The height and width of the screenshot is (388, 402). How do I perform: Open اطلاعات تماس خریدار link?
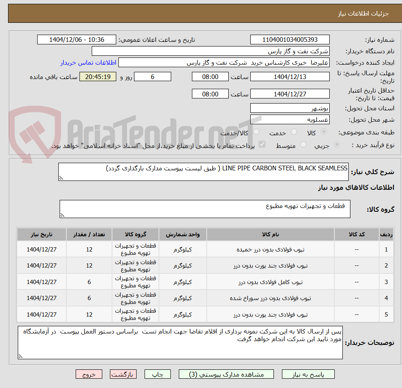coord(88,63)
